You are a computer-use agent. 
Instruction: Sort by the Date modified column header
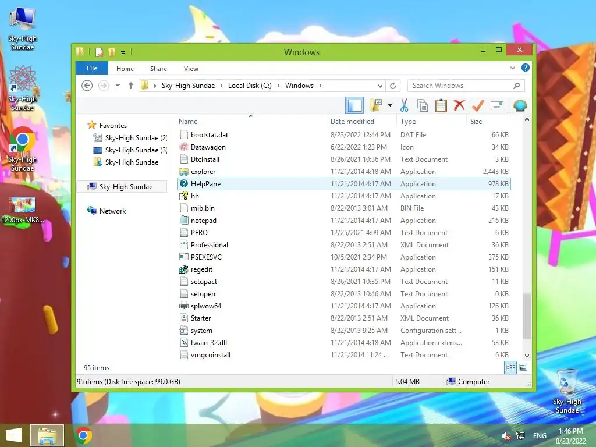(x=361, y=121)
